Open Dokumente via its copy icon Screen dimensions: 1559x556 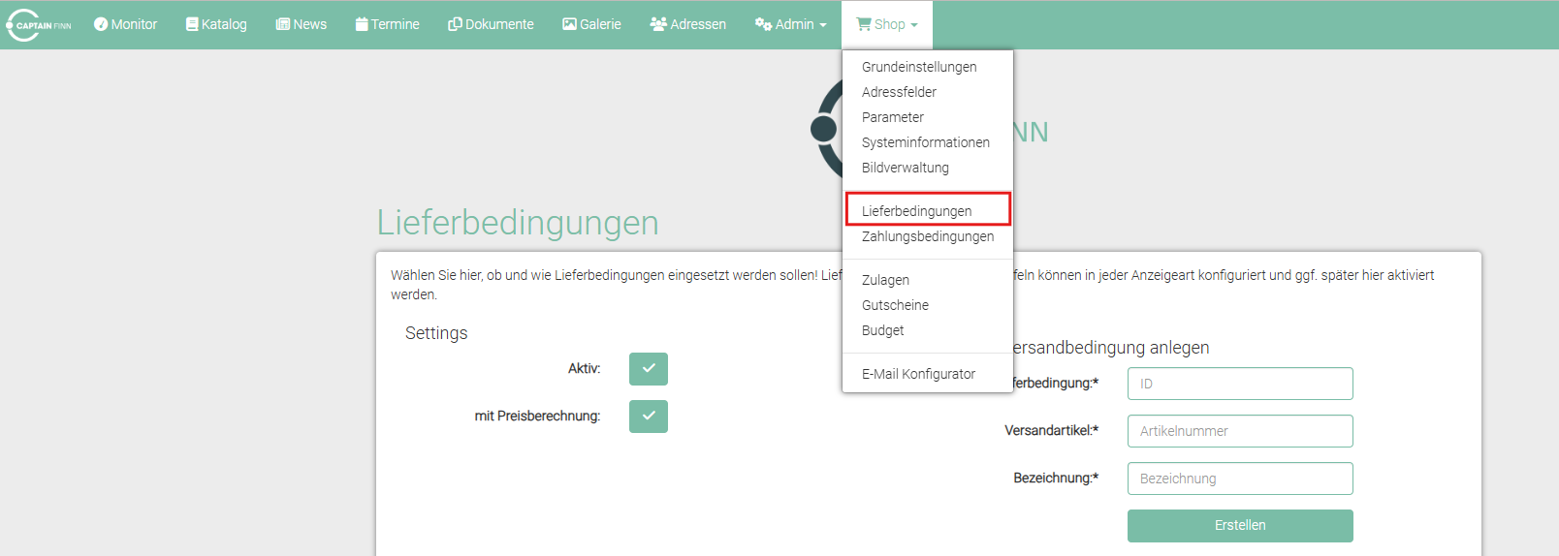tap(455, 24)
